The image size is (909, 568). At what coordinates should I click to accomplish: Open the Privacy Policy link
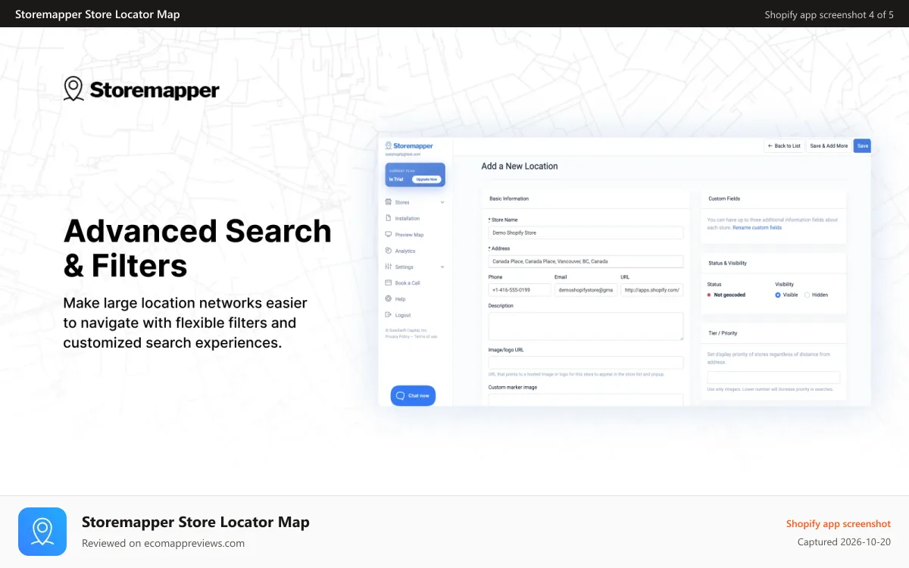point(396,336)
